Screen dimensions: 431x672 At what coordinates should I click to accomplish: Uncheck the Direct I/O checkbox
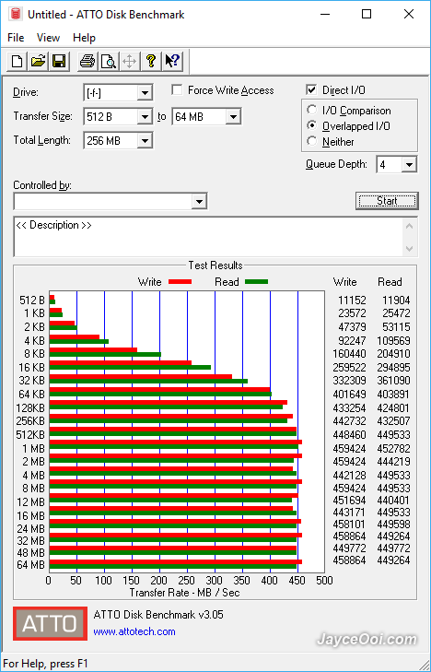311,90
